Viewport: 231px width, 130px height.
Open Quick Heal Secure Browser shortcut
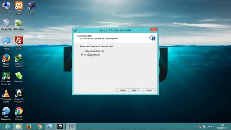pos(6,78)
